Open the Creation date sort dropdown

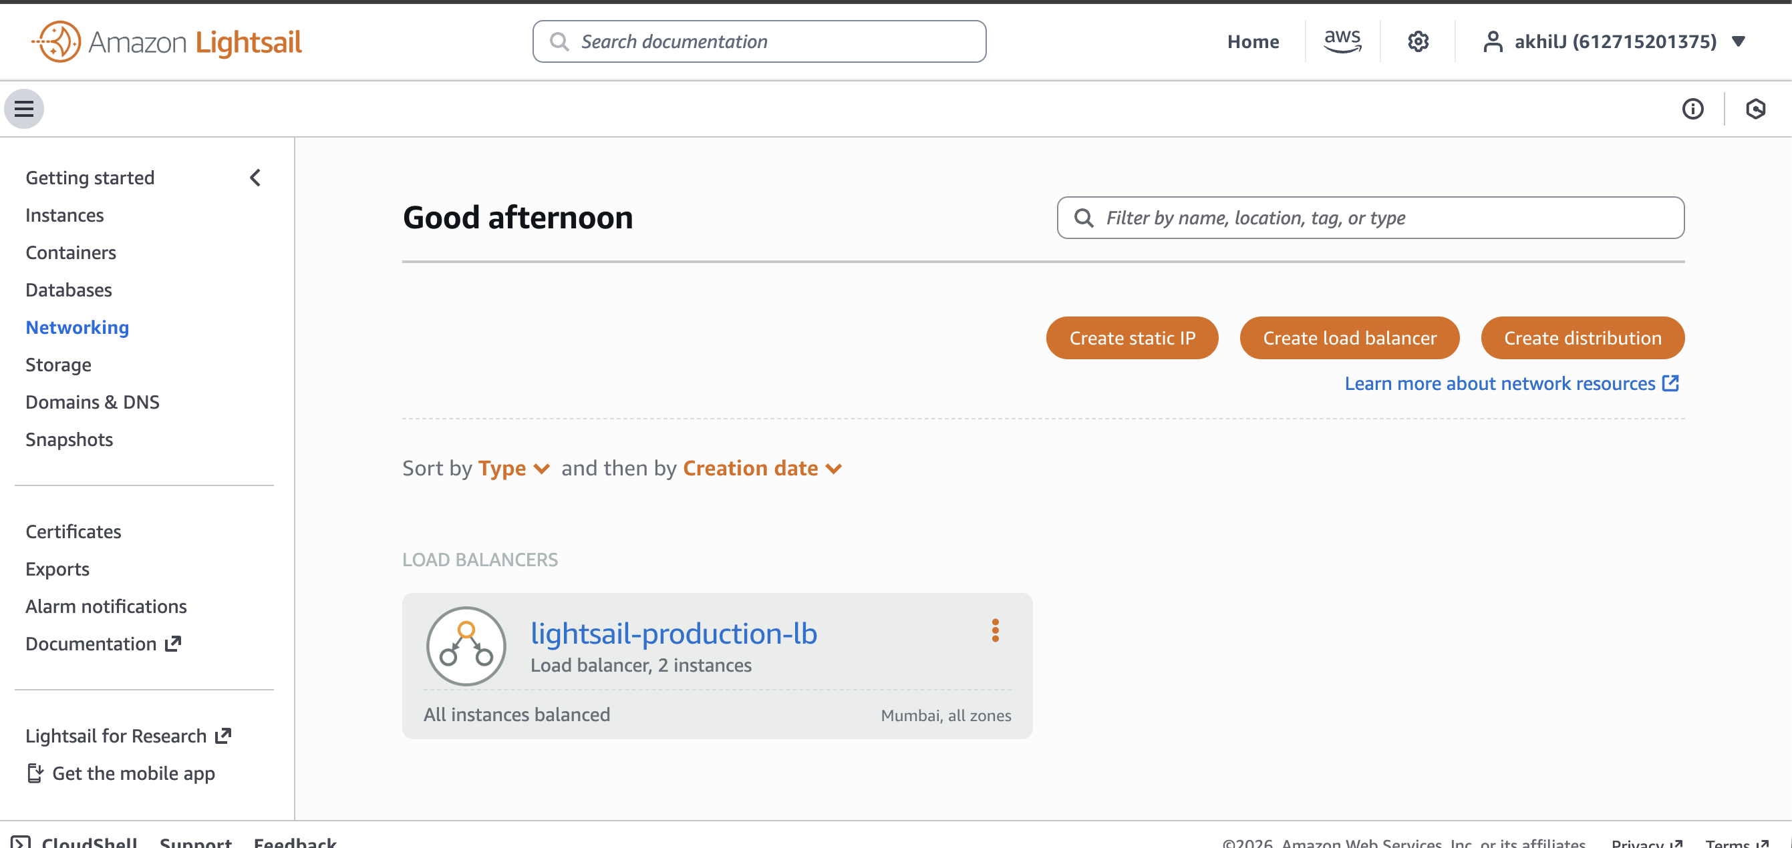tap(762, 469)
